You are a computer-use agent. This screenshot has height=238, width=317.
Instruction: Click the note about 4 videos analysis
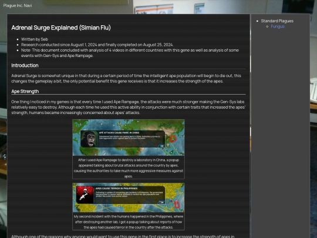(x=130, y=53)
